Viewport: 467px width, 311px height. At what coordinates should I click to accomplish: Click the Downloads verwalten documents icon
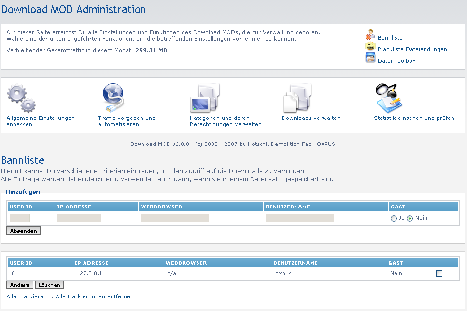[x=297, y=98]
